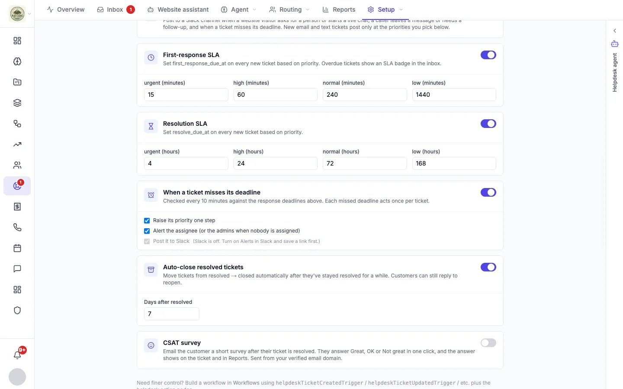Focus the low (hours) resolution input

454,163
